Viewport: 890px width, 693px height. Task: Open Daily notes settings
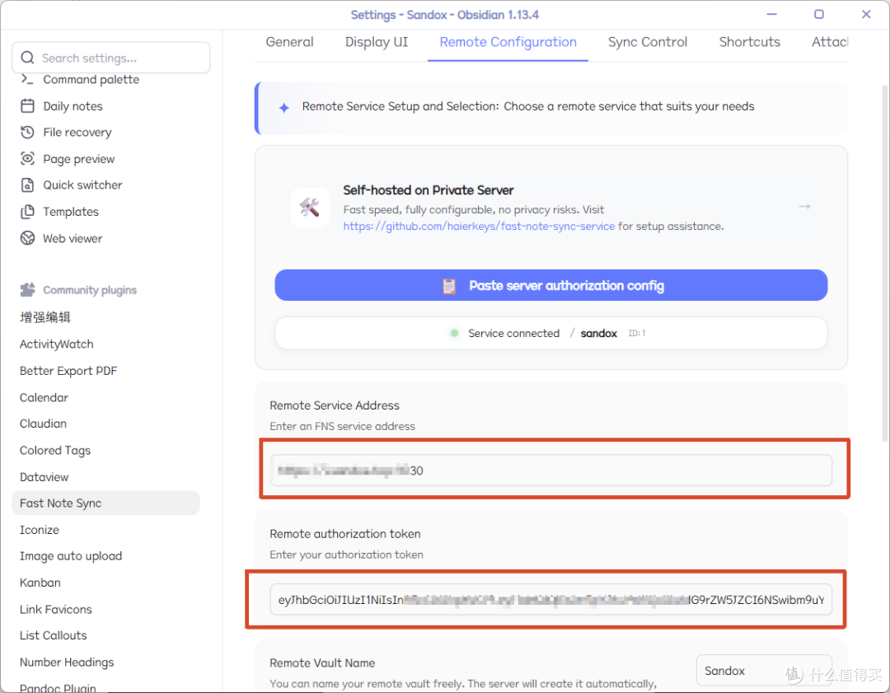coord(73,106)
